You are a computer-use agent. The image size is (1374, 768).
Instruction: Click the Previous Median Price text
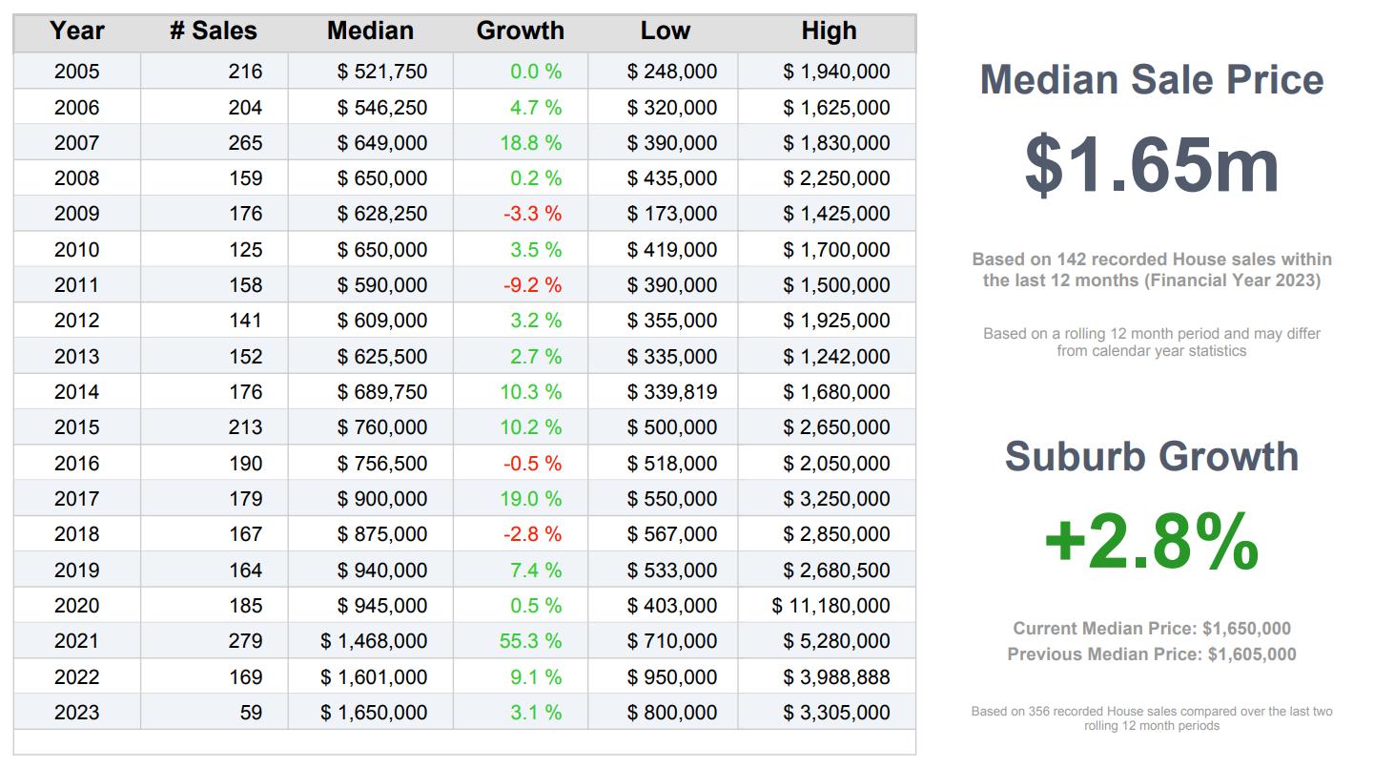click(x=1151, y=654)
